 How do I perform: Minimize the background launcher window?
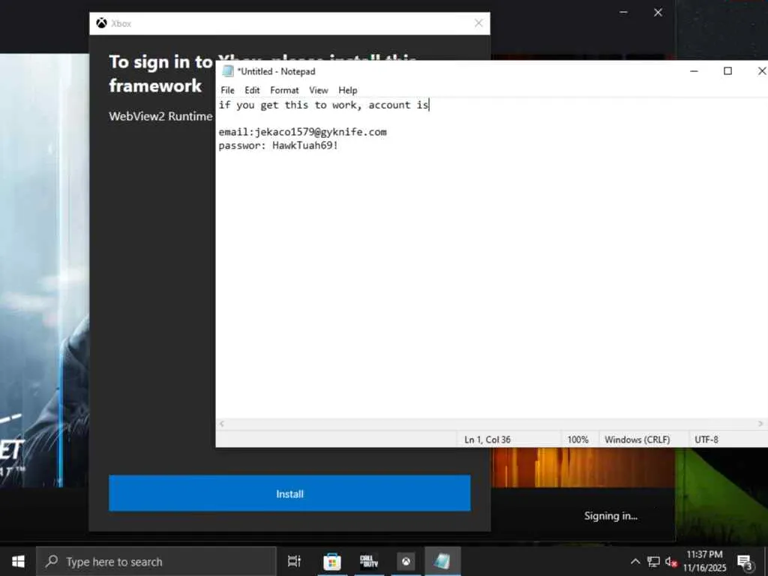(623, 12)
